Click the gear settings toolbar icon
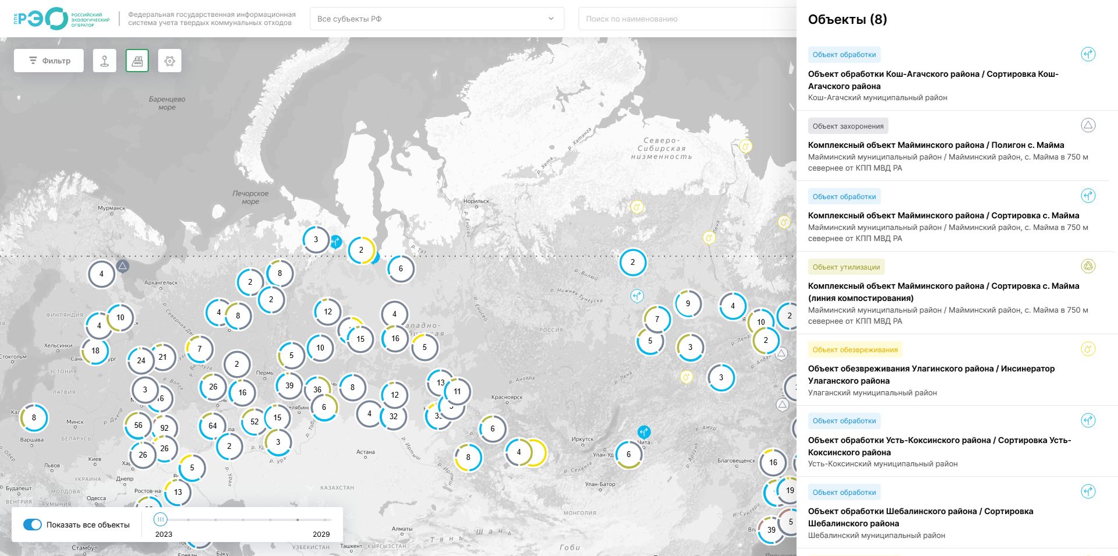The width and height of the screenshot is (1118, 556). tap(170, 61)
